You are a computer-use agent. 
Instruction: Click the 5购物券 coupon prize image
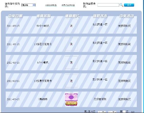(71, 99)
